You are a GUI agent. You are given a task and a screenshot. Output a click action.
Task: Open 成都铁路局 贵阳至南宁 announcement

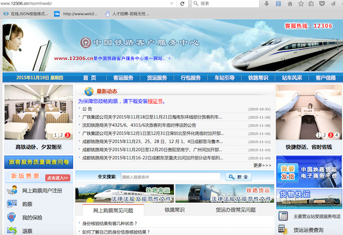(152, 150)
